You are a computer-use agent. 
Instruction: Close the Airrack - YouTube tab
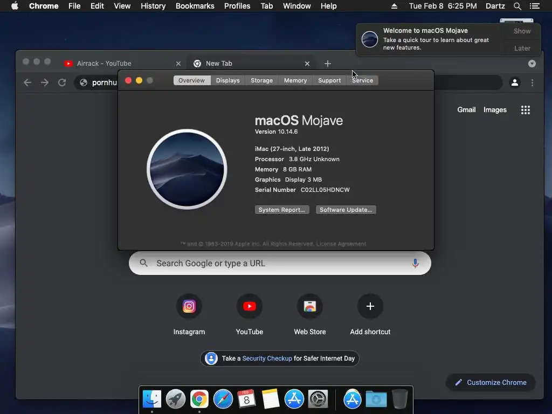[178, 64]
